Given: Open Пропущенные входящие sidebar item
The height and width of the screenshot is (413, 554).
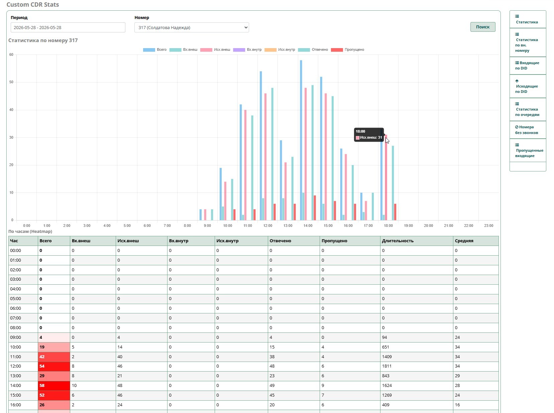Looking at the screenshot, I should pos(527,150).
